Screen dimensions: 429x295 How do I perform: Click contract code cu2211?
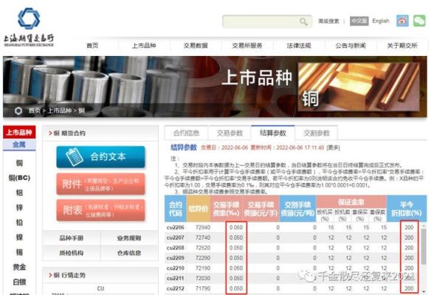pos(176,278)
